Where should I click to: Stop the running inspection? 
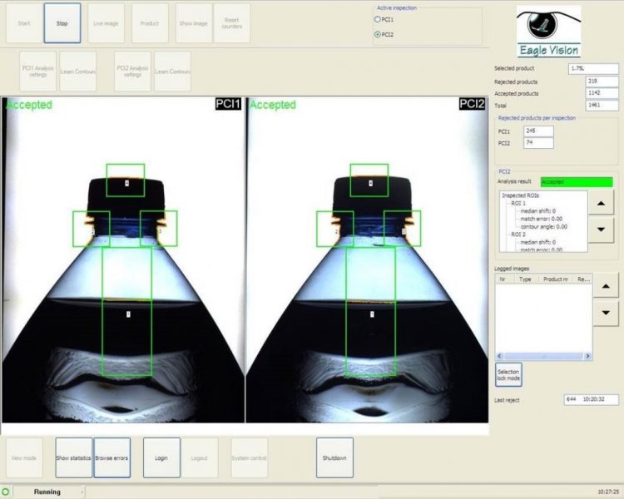tap(62, 23)
